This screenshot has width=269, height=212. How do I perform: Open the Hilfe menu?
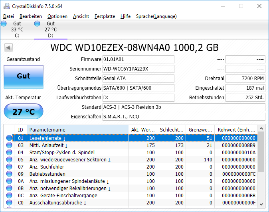(125, 16)
